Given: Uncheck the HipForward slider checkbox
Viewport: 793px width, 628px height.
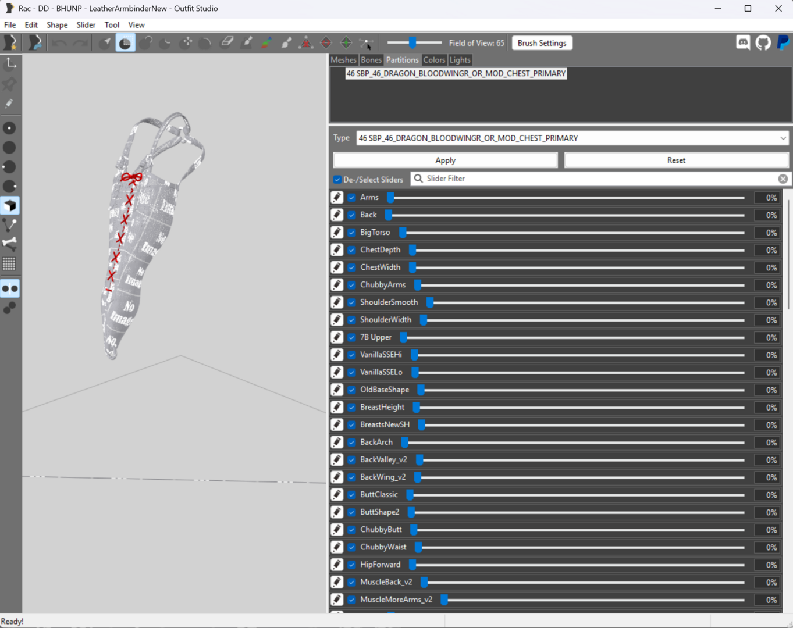Looking at the screenshot, I should [x=352, y=565].
